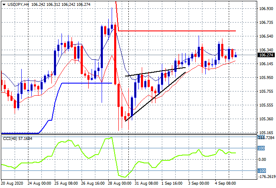Click the 106.340 price axis label
Screen dimensions: 276x188
click(x=266, y=50)
